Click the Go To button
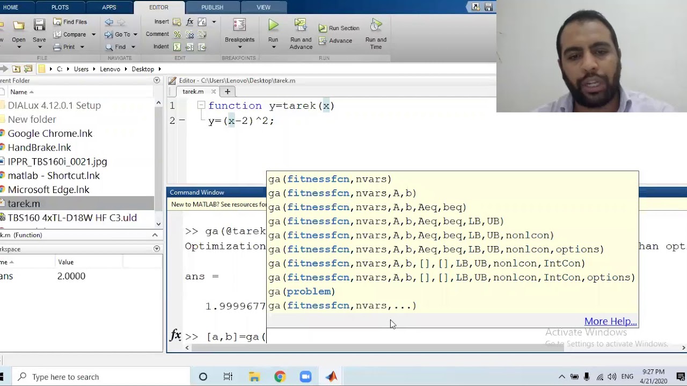This screenshot has width=687, height=386. tap(118, 34)
